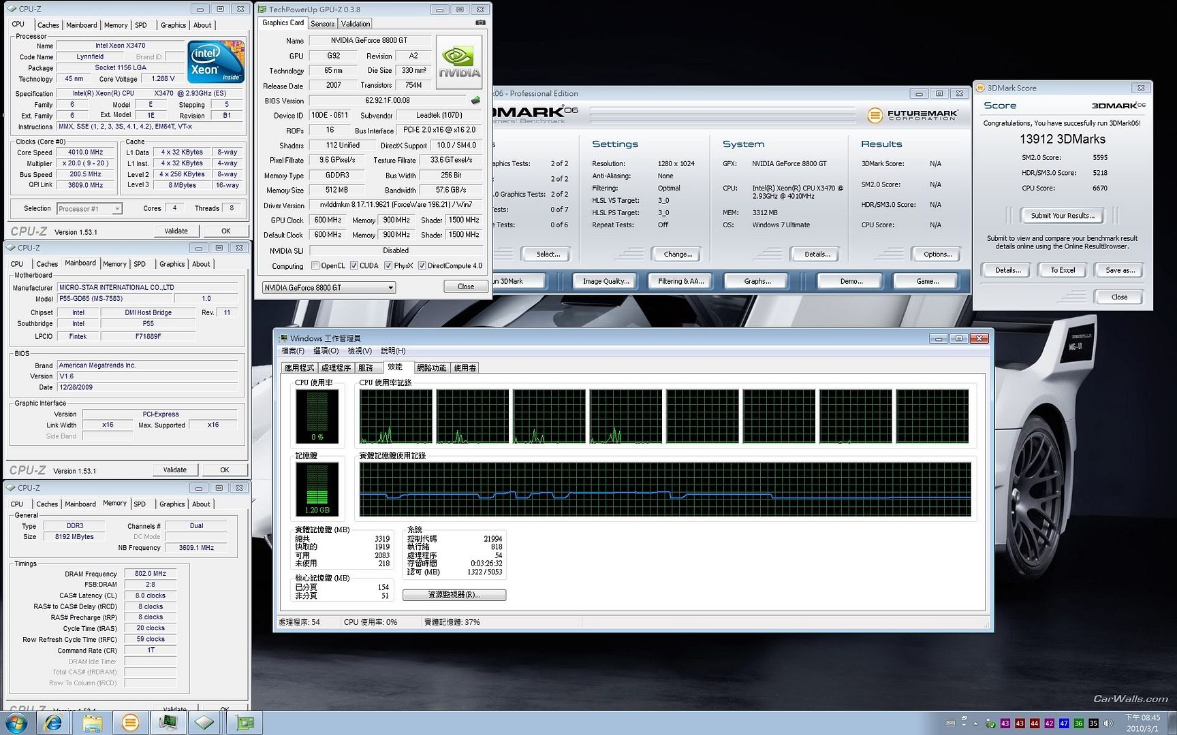Click To Excel button in 3DMark Score

tap(1063, 270)
